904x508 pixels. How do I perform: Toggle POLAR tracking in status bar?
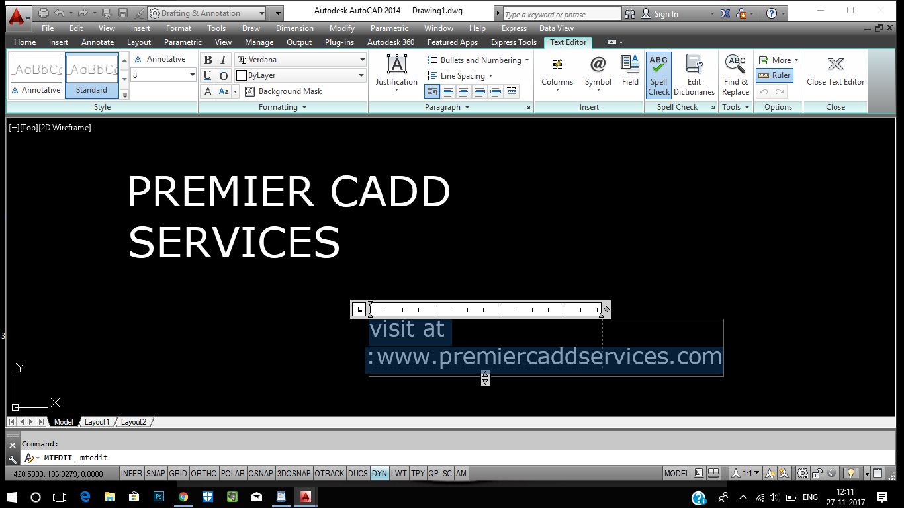(233, 474)
